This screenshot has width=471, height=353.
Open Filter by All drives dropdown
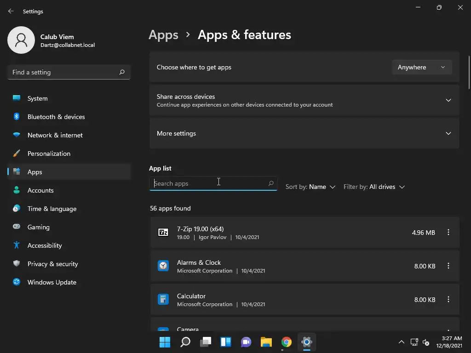tap(374, 187)
